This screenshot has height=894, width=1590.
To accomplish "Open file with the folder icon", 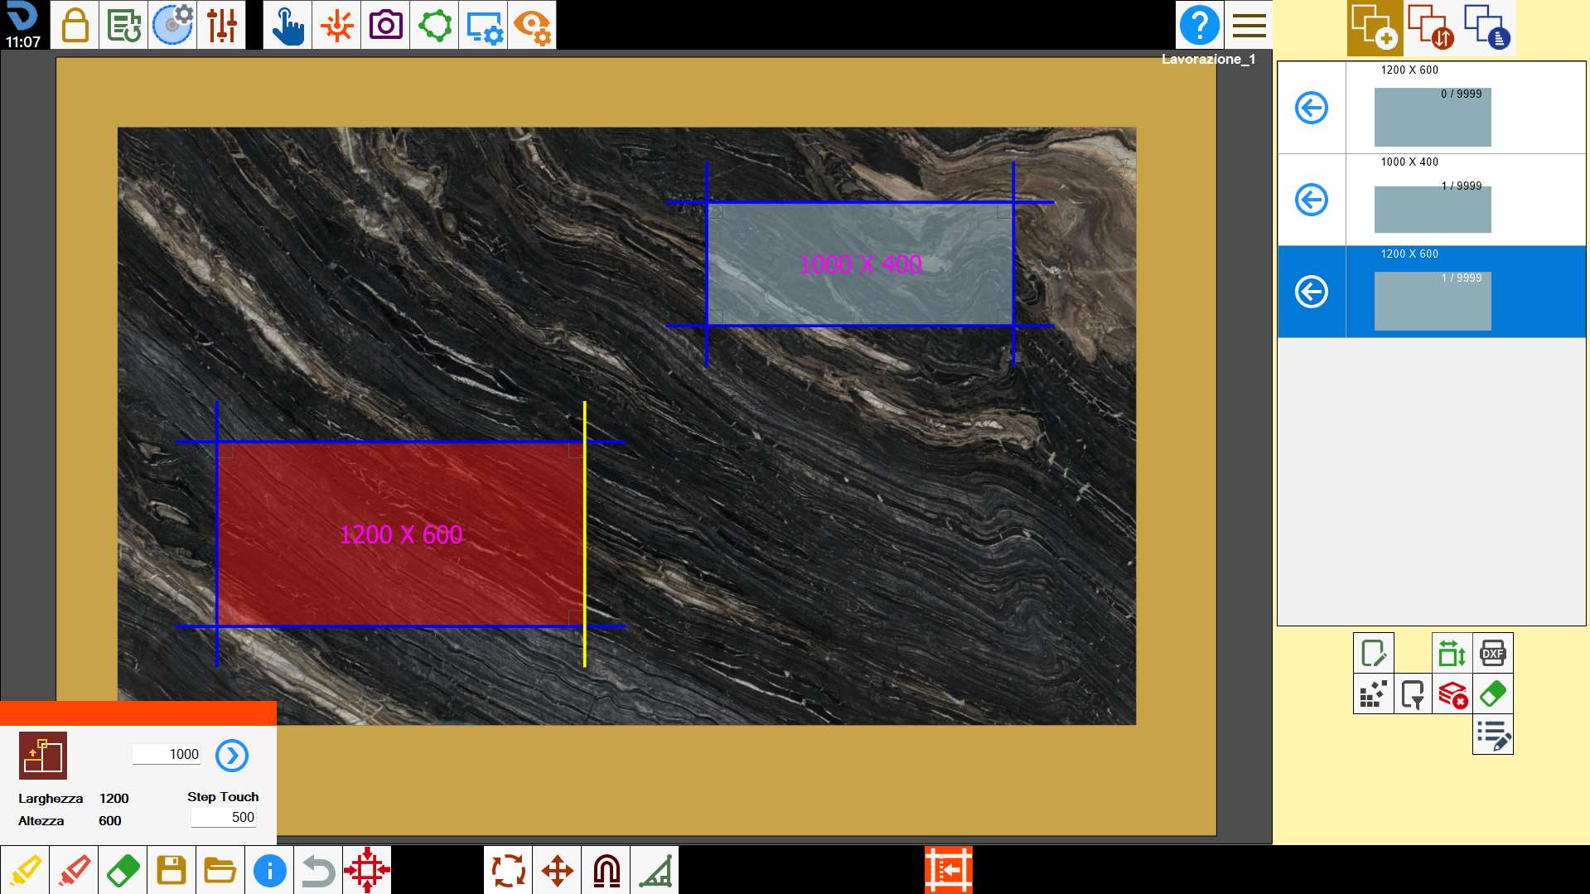I will [220, 870].
